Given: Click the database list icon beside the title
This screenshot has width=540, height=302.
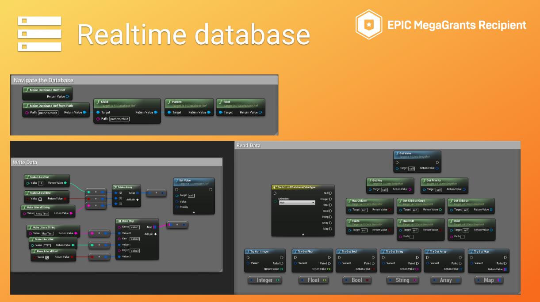Looking at the screenshot, I should point(39,34).
